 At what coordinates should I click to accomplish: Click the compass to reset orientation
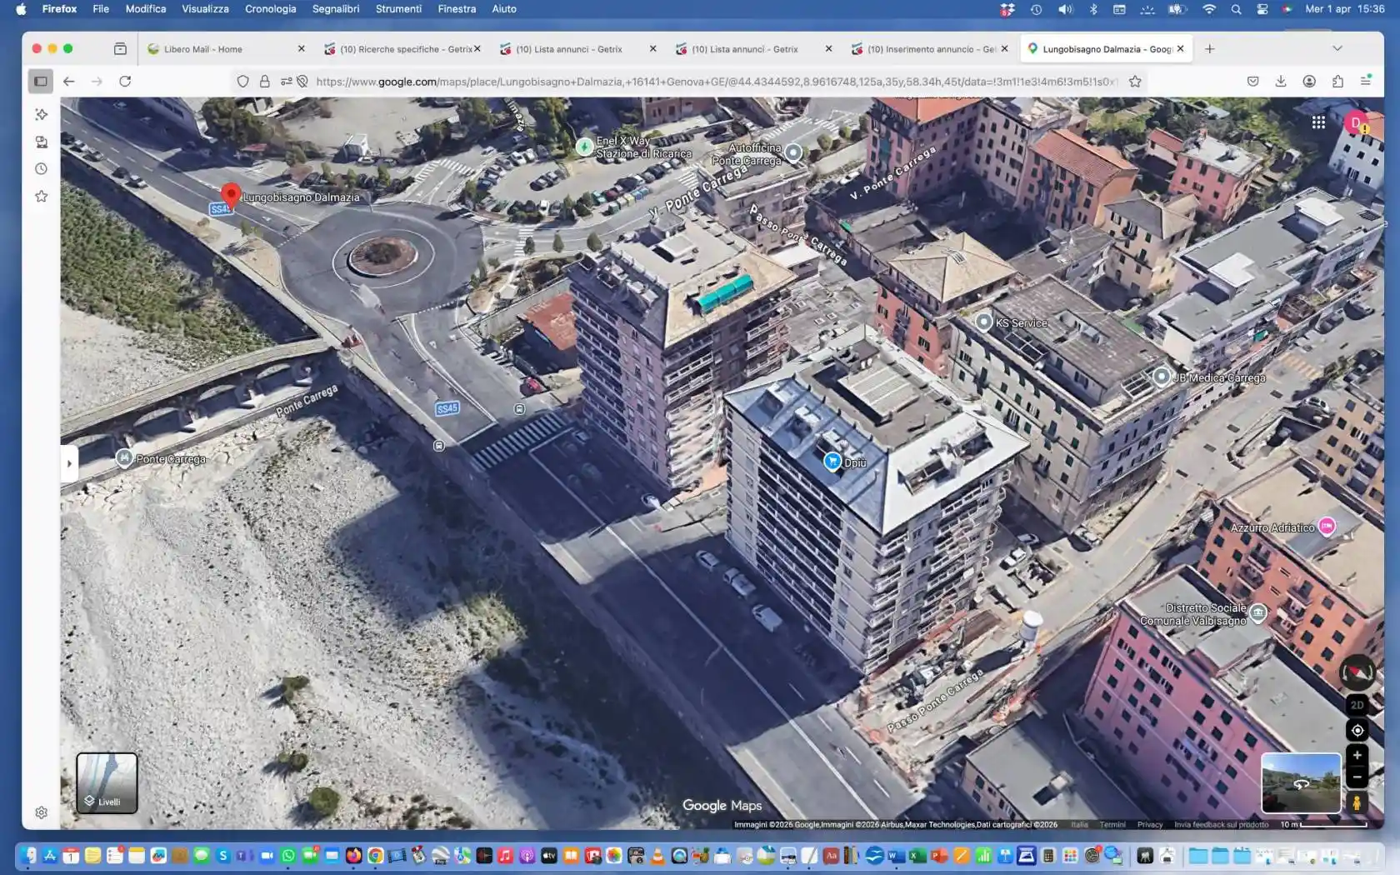(1357, 672)
